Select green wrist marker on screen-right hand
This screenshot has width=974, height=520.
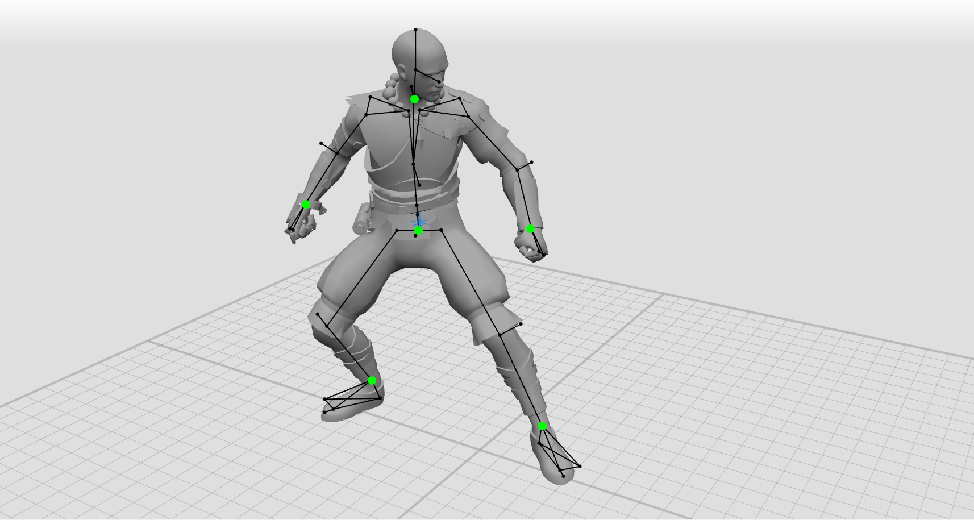(530, 229)
